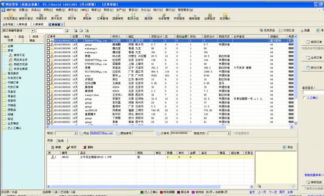Tick the checkbox for order 001401060038
The height and width of the screenshot is (196, 324).
[x=48, y=56]
